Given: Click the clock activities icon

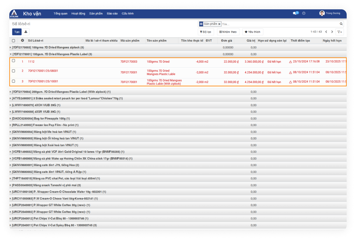Looking at the screenshot, I should point(304,13).
